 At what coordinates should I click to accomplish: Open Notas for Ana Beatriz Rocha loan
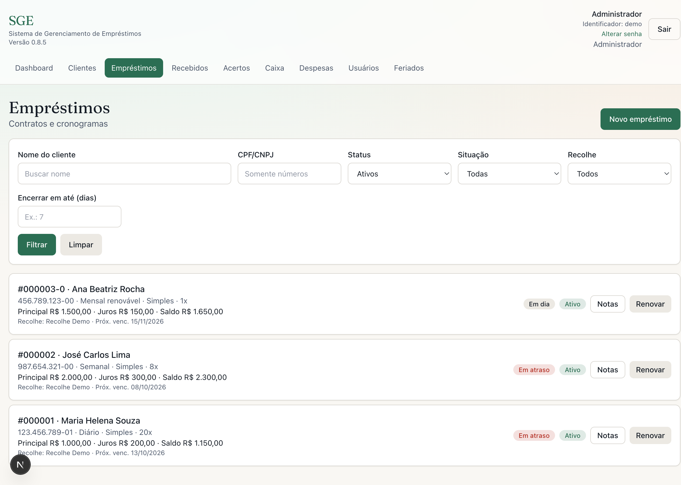coord(608,304)
